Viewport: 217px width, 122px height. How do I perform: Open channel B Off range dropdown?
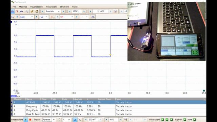(x=67, y=17)
